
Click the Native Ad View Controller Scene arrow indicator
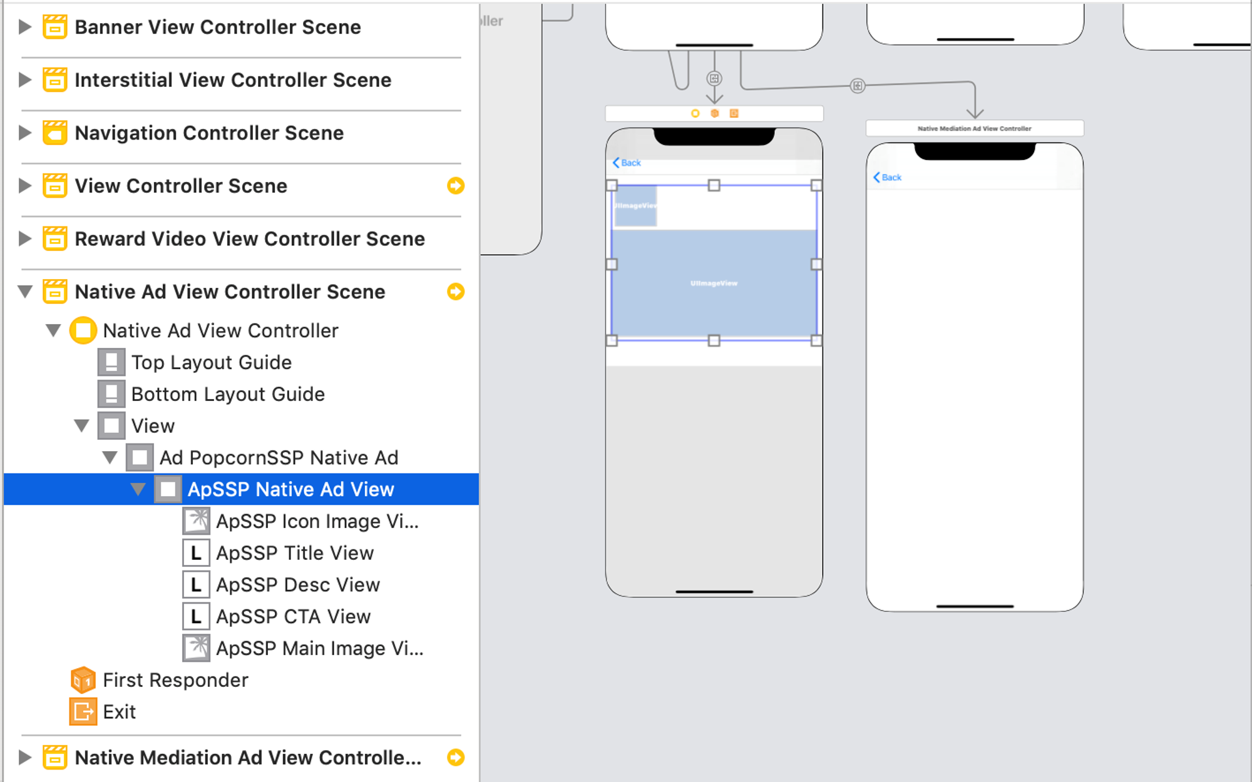point(456,292)
